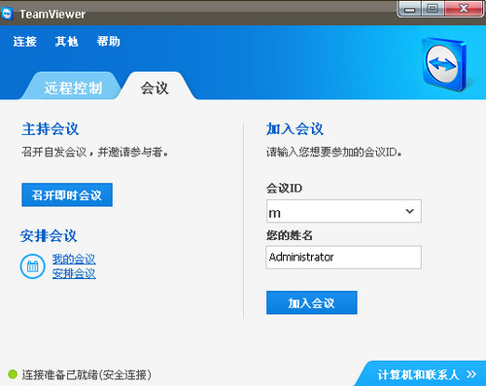Click the 安排会议 section heading
The image size is (486, 386).
[x=49, y=235]
